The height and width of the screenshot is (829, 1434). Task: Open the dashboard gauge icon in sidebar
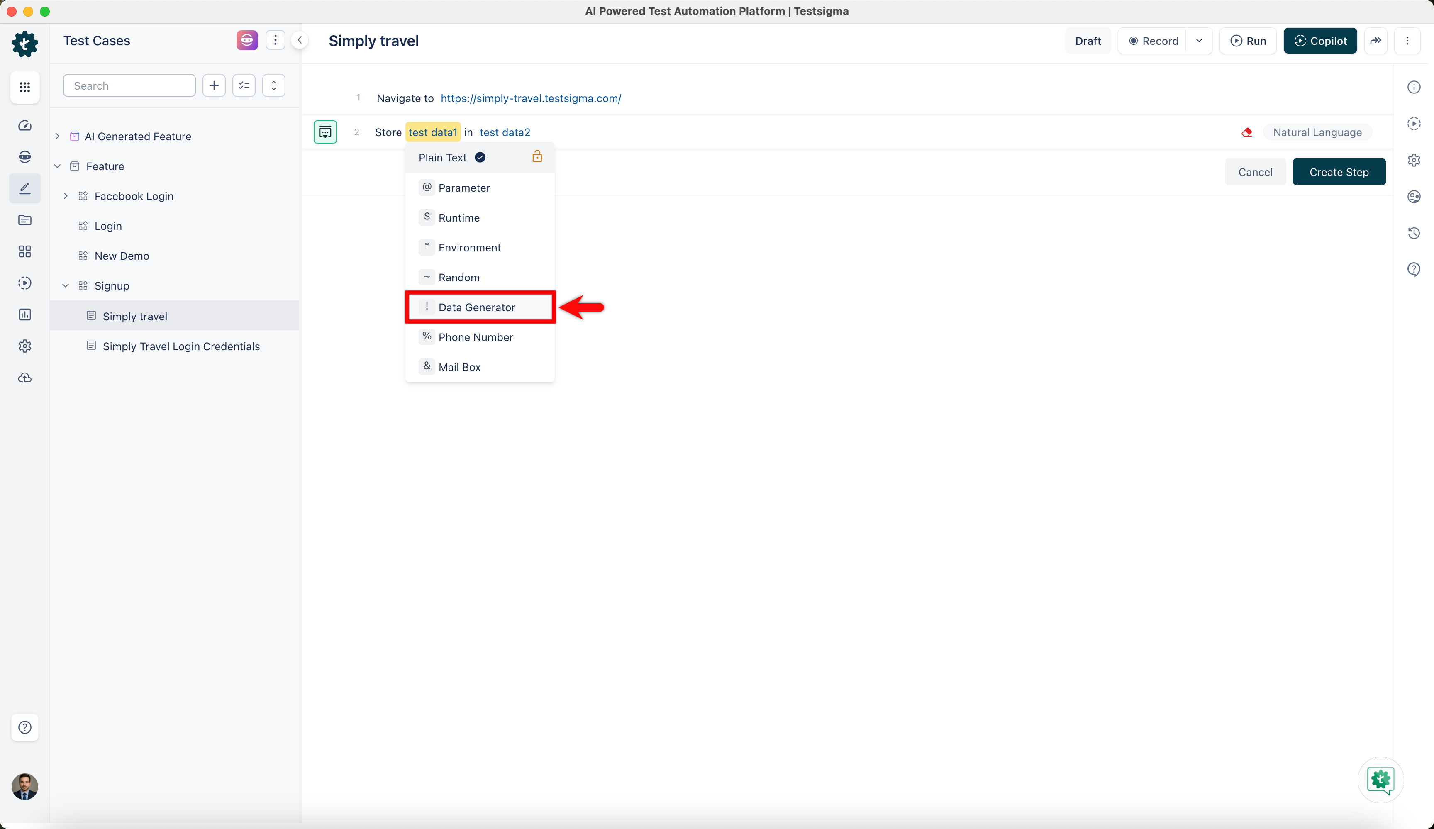pyautogui.click(x=24, y=126)
